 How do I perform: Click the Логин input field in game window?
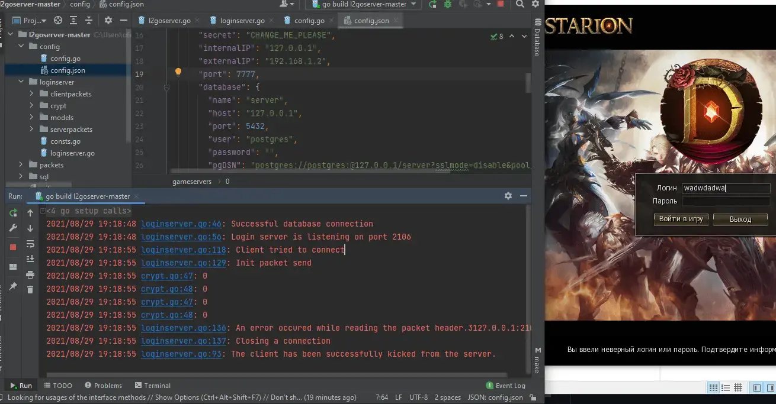[x=726, y=188]
